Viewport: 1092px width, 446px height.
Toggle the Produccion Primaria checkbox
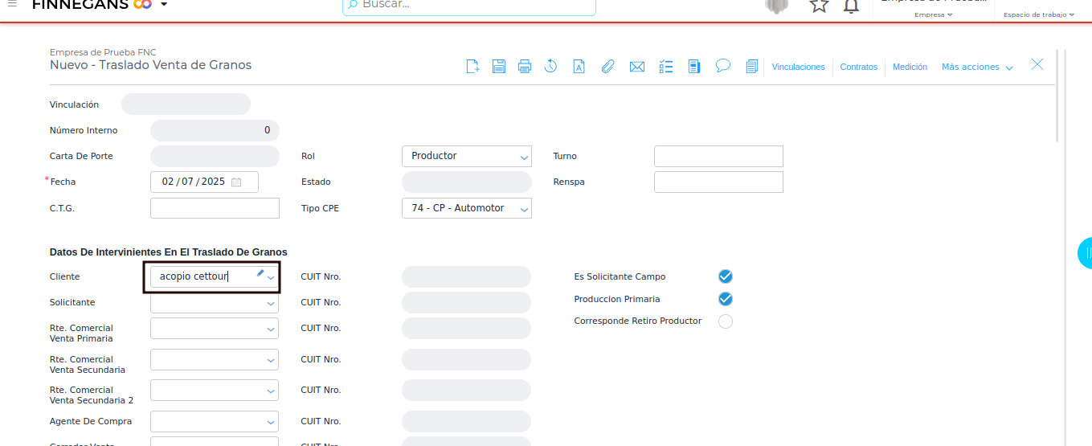coord(726,299)
